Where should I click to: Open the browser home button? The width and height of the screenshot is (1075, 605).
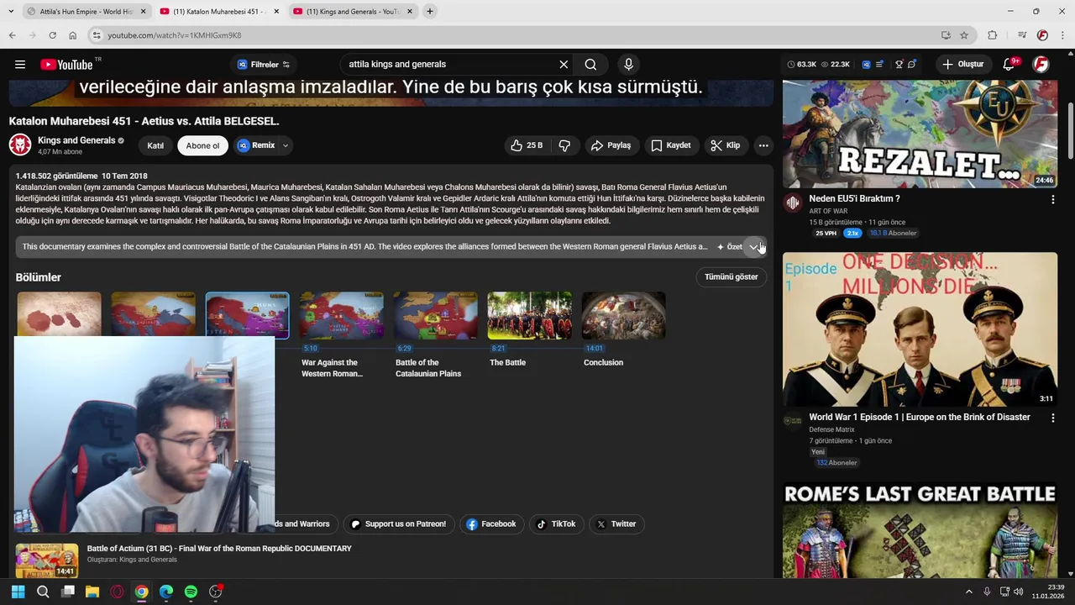[72, 35]
